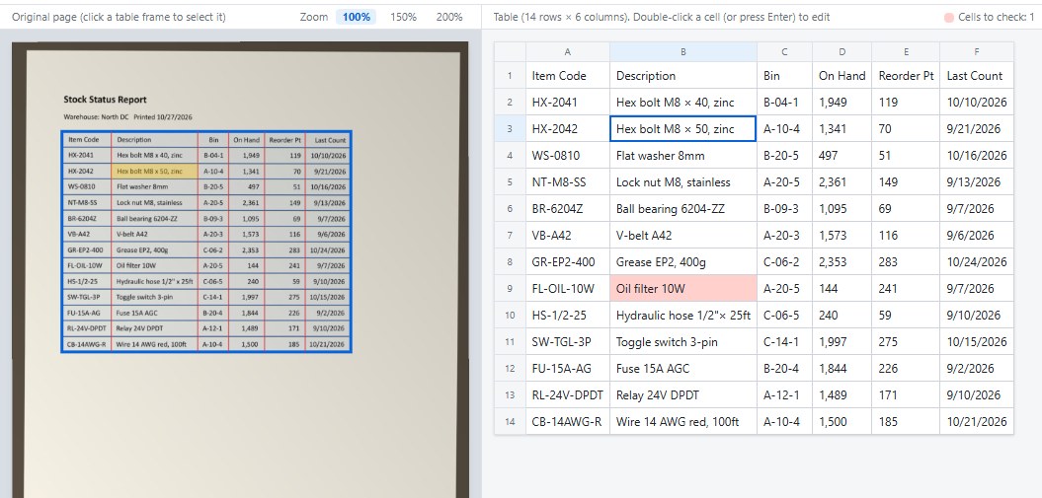Select cell Flat washer 8mm
This screenshot has width=1042, height=498.
pos(683,155)
